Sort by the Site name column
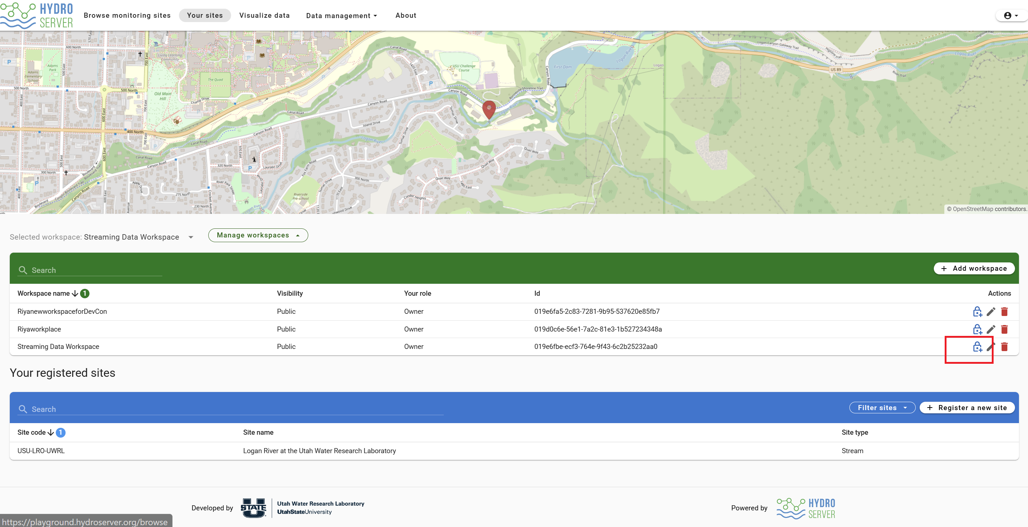The height and width of the screenshot is (527, 1028). 258,433
